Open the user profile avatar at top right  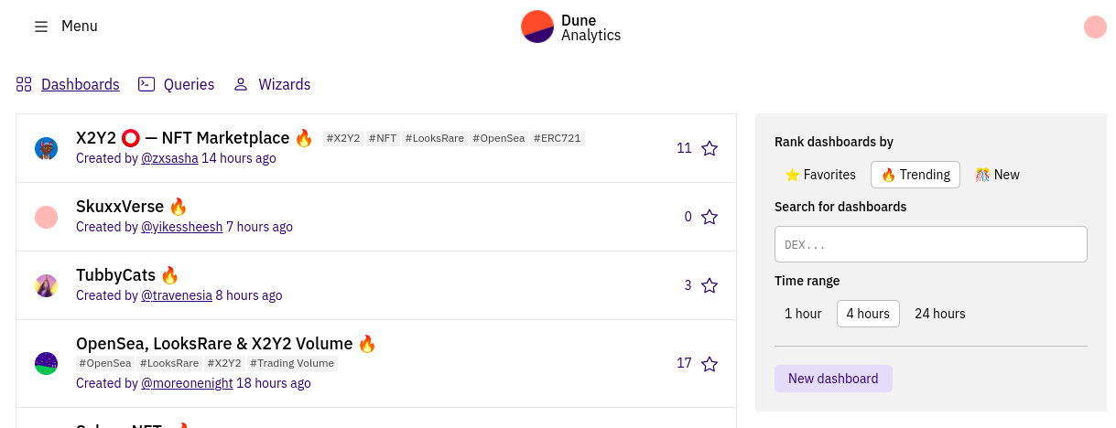(1095, 27)
